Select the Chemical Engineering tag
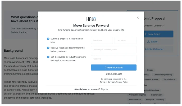Viewport: 182px width, 106px height. 163,75
